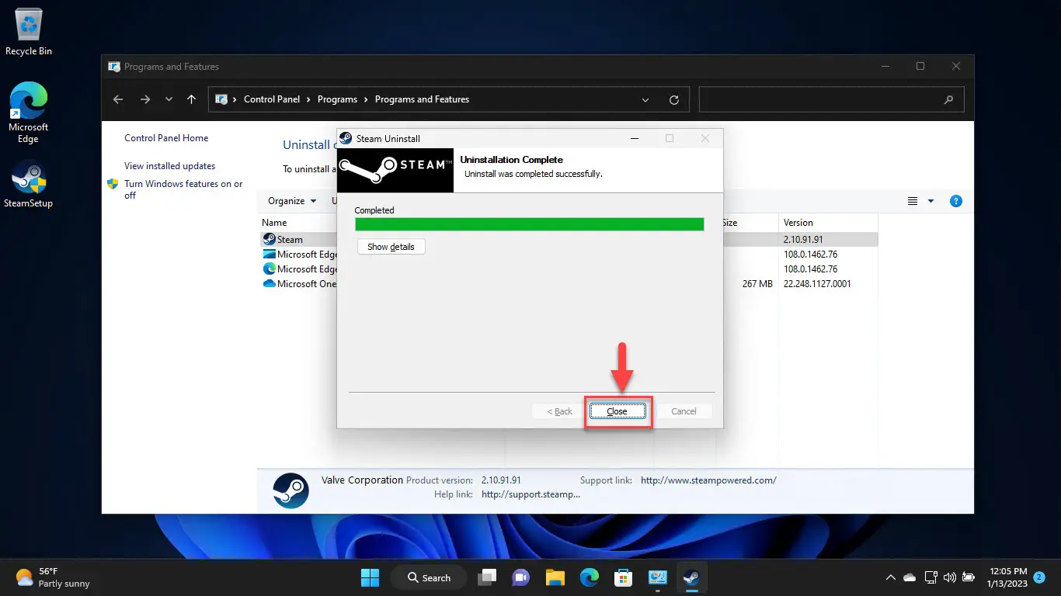This screenshot has height=596, width=1061.
Task: Click Steam logo in details pane
Action: [291, 490]
